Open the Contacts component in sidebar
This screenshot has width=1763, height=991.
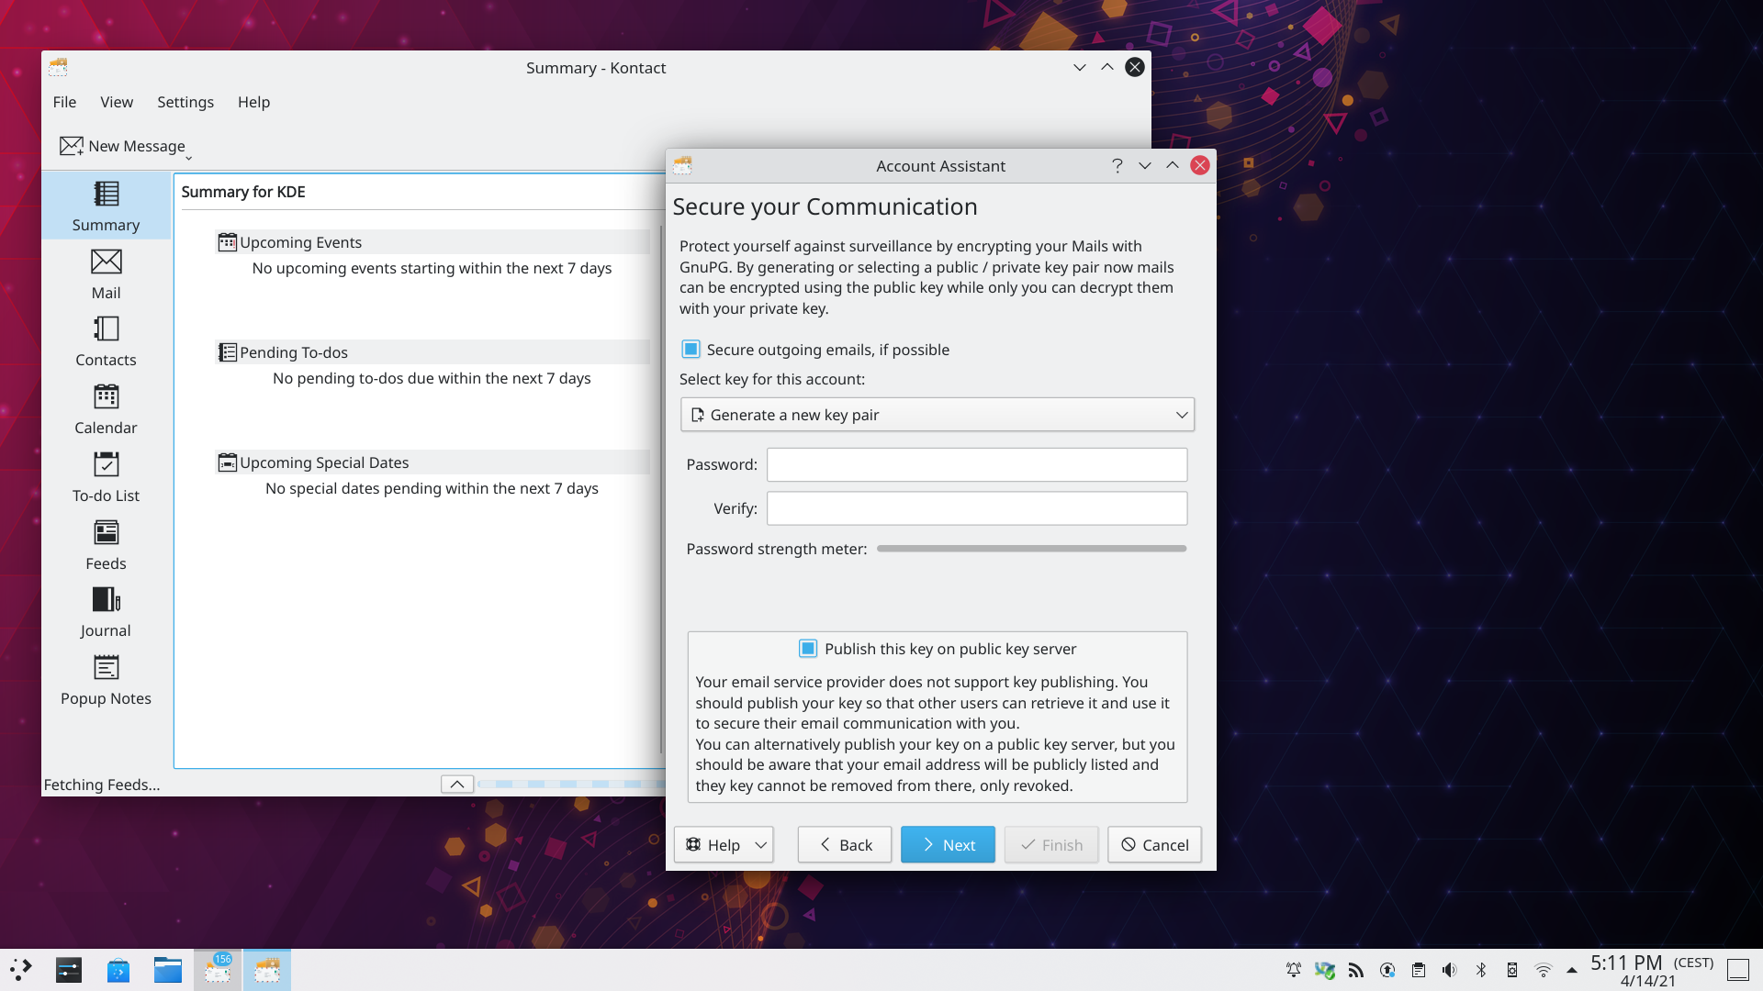[106, 341]
